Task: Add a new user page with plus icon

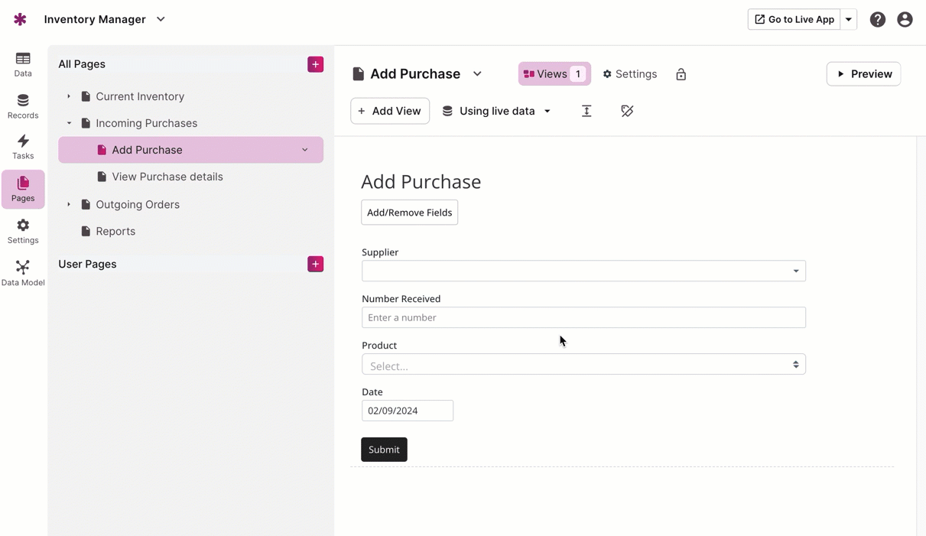Action: [x=315, y=264]
